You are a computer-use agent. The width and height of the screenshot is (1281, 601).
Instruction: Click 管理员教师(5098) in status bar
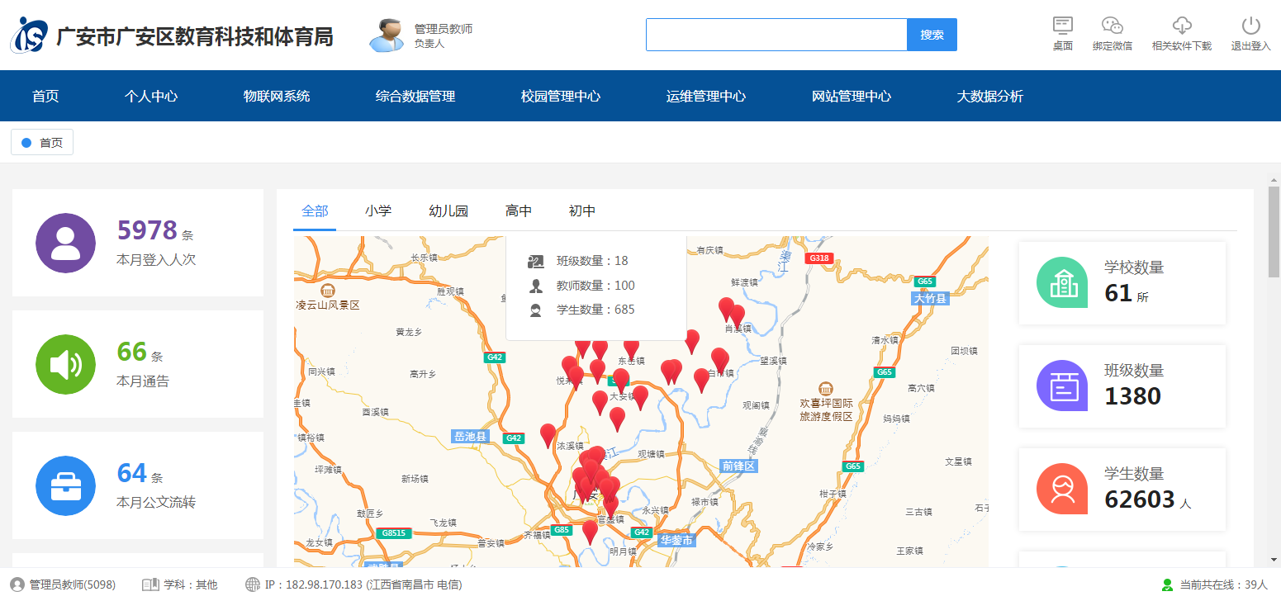pos(73,584)
